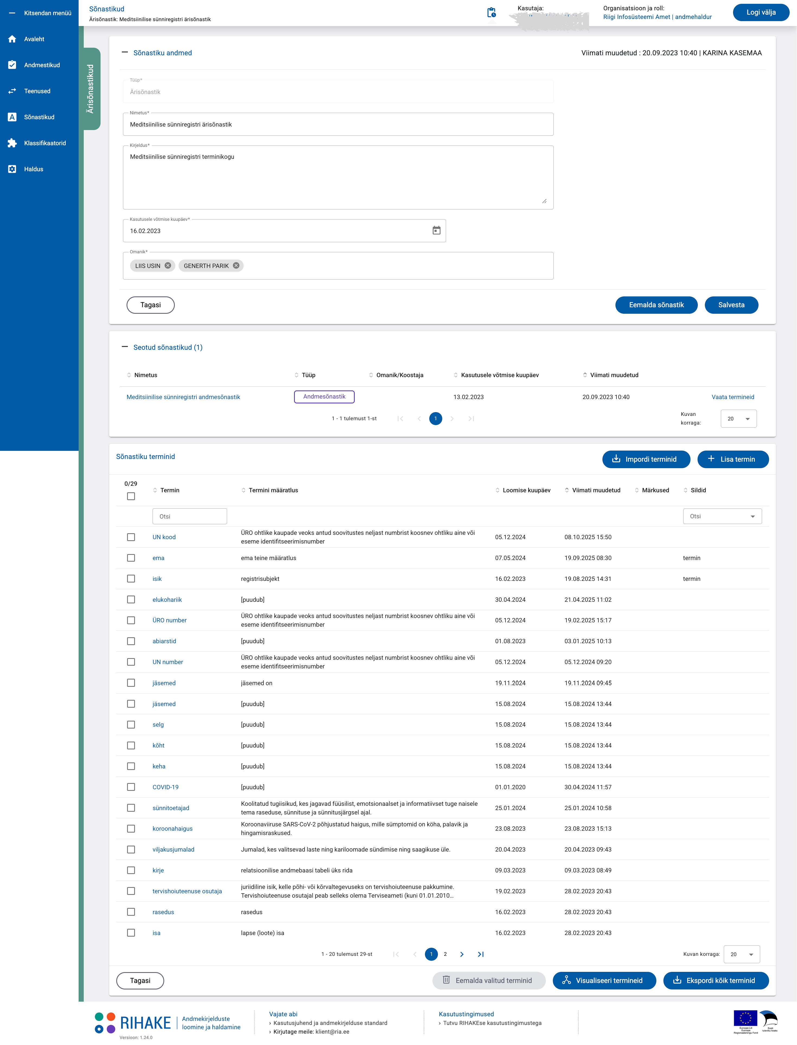This screenshot has height=1045, width=797.
Task: Click the Impordi terminid button
Action: (646, 459)
